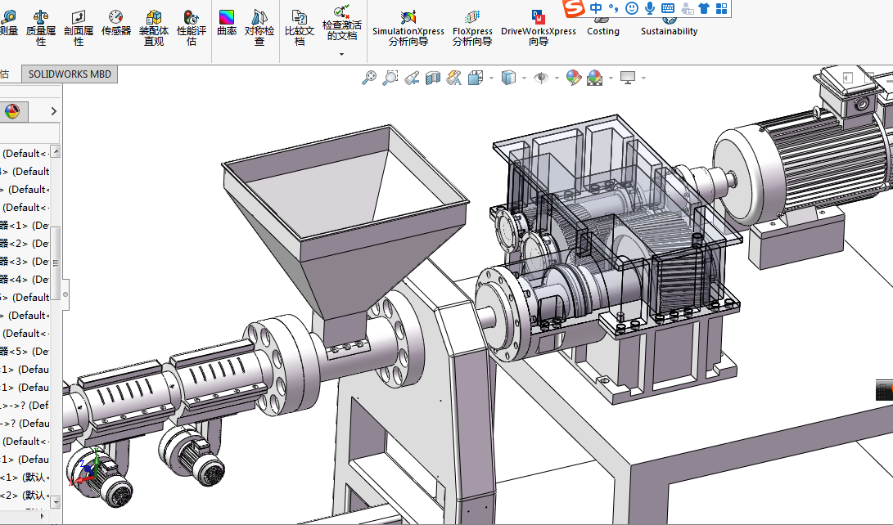Click Zoom to Fit in view toolbar

pos(369,78)
